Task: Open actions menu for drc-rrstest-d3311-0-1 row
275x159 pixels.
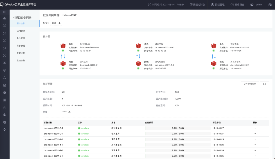Action: click(255, 134)
